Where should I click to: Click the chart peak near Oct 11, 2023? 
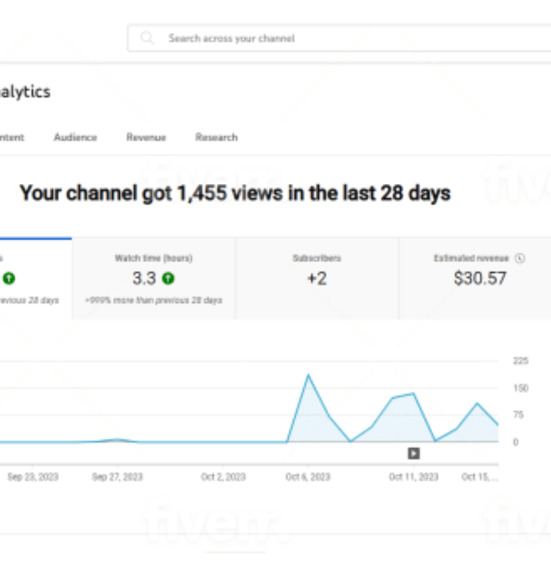[413, 394]
